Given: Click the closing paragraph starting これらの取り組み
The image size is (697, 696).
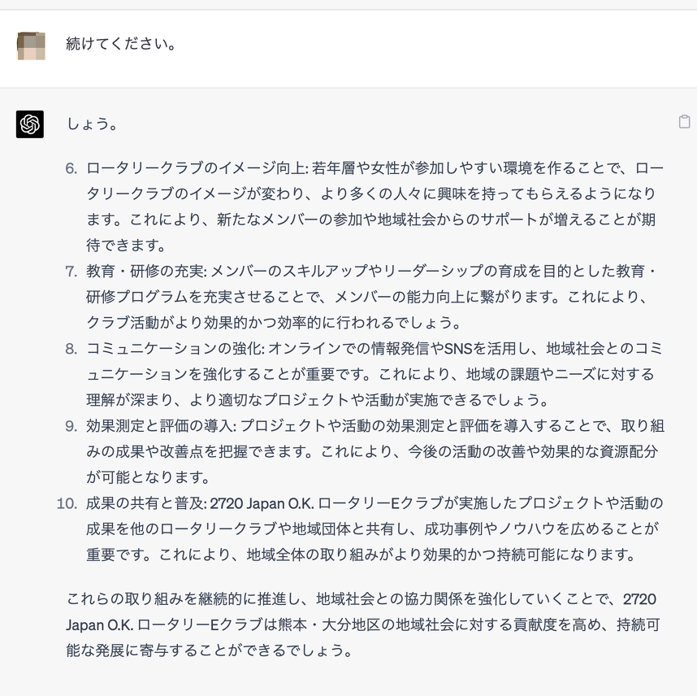Looking at the screenshot, I should click(x=361, y=624).
